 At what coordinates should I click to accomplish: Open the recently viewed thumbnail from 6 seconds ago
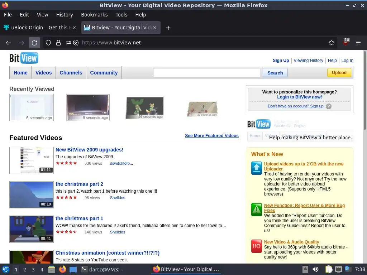(32, 107)
